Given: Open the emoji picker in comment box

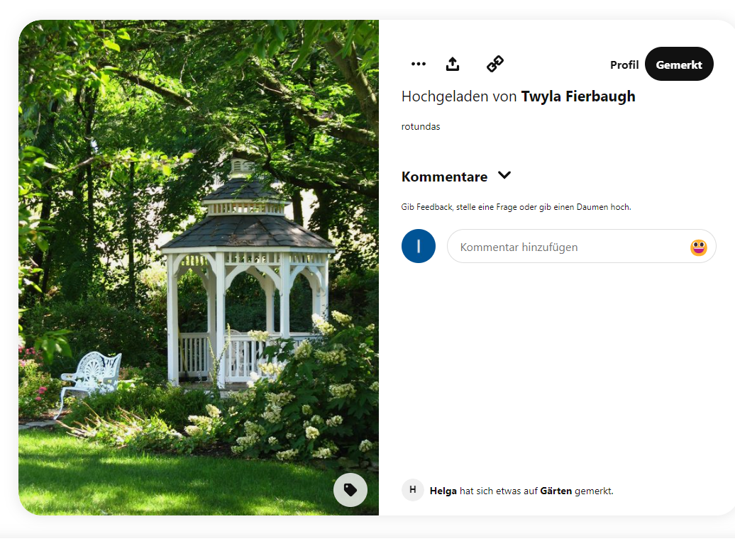Looking at the screenshot, I should [x=698, y=247].
